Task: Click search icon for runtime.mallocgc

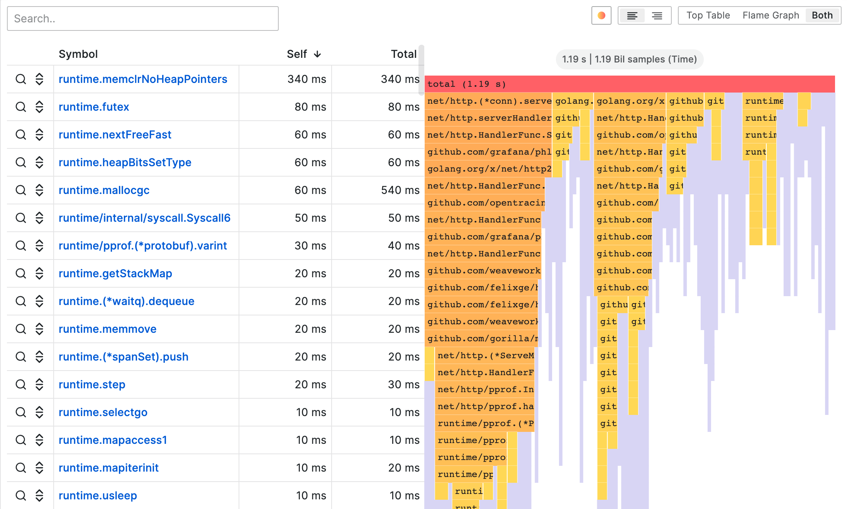Action: click(x=21, y=190)
